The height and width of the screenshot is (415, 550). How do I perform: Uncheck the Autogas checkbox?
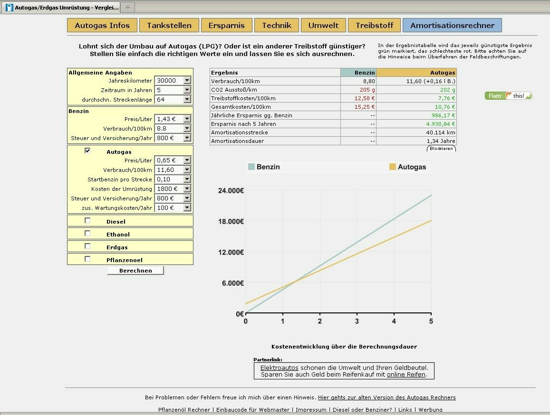click(x=87, y=151)
